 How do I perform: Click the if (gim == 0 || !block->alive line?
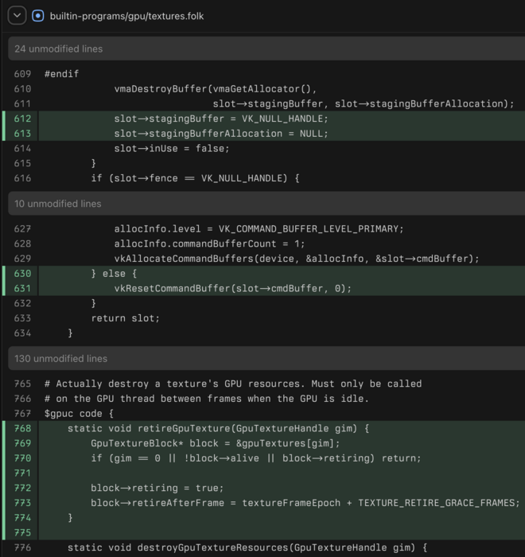tap(256, 458)
